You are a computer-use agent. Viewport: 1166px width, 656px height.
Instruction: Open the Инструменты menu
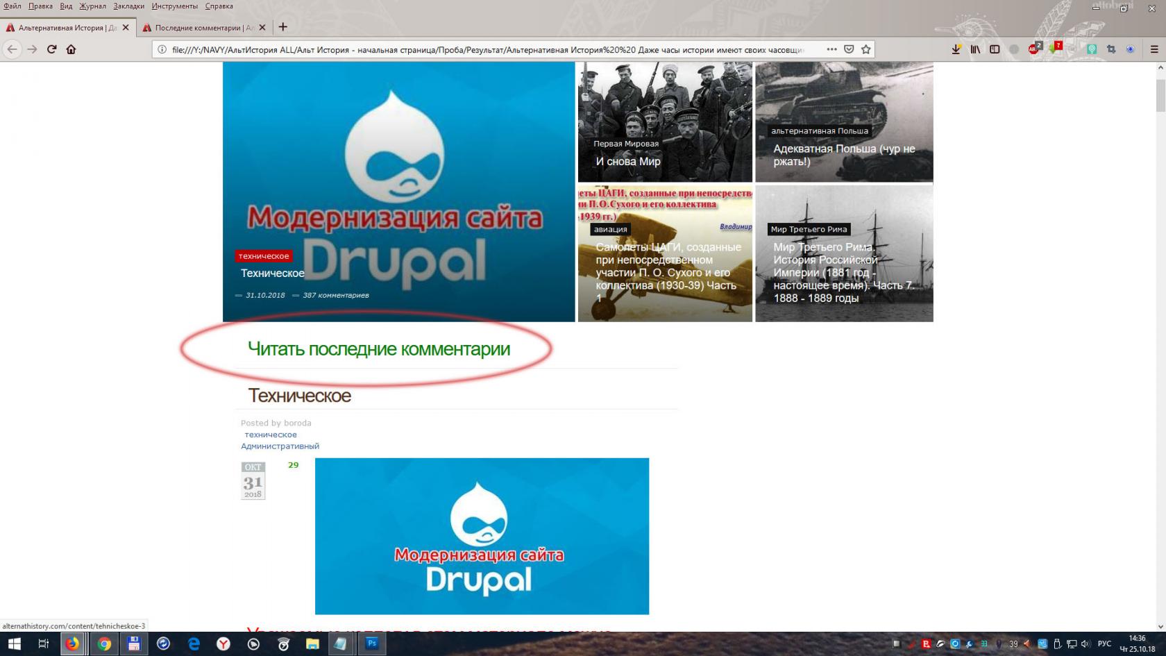point(174,6)
